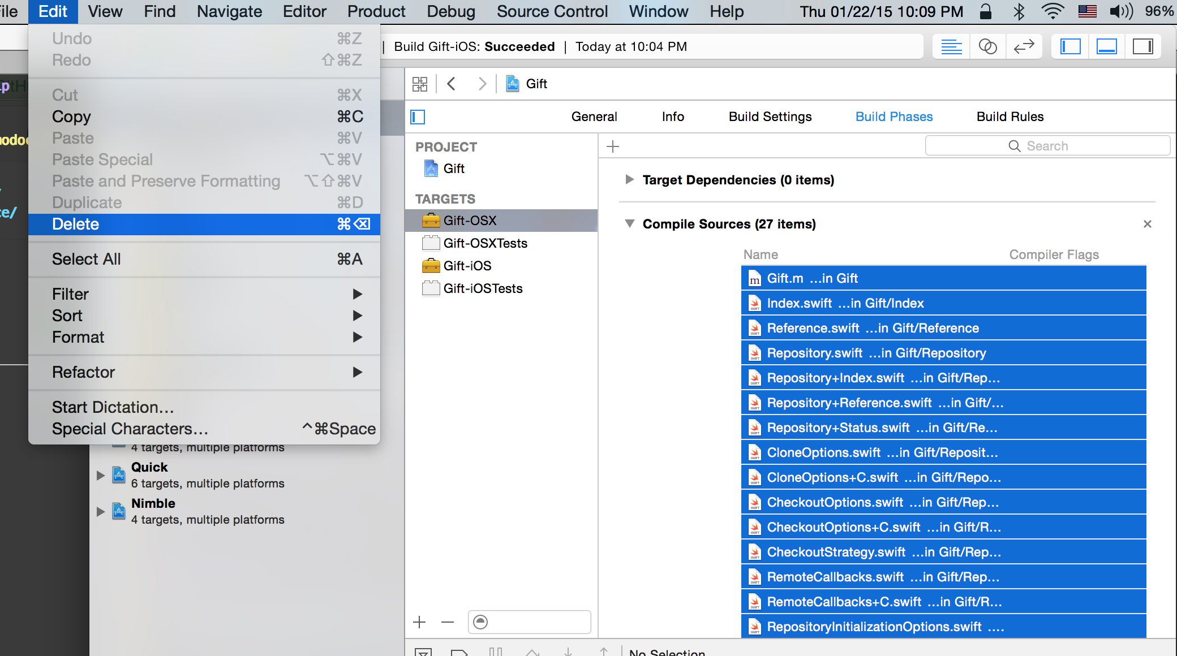Delete the Compile Sources phase with X

(x=1147, y=224)
